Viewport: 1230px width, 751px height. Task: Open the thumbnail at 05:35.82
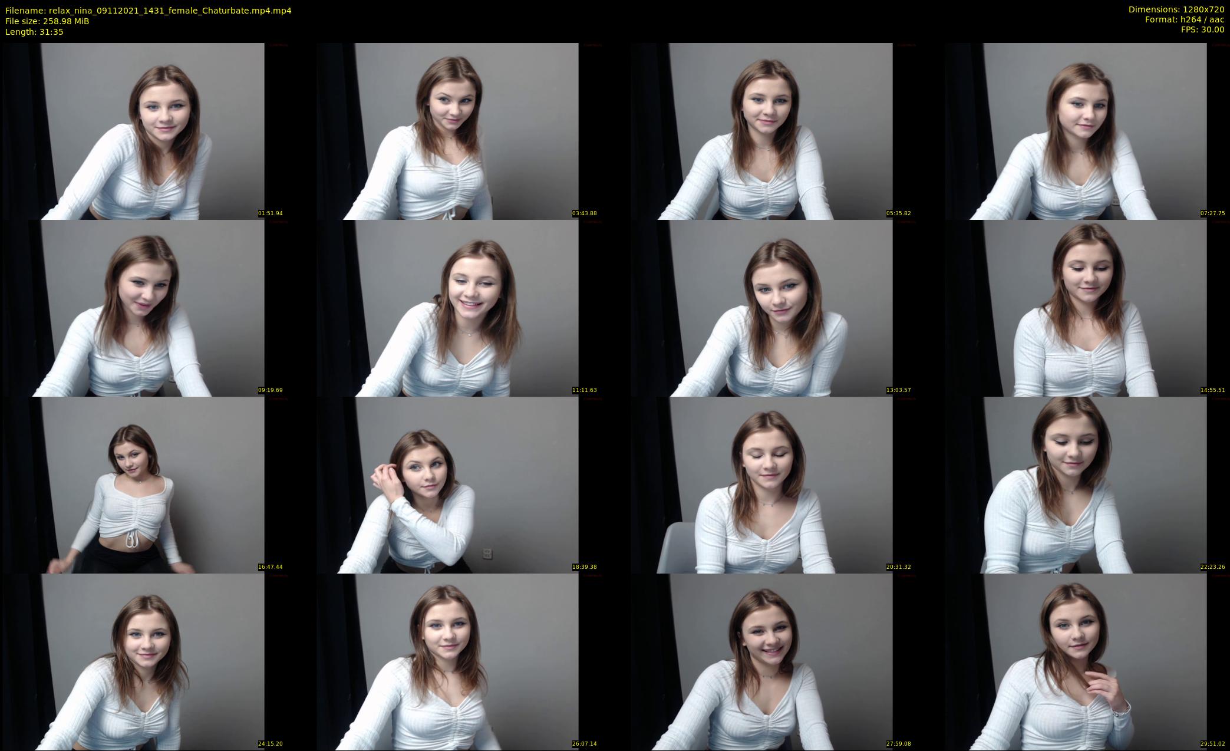click(771, 131)
